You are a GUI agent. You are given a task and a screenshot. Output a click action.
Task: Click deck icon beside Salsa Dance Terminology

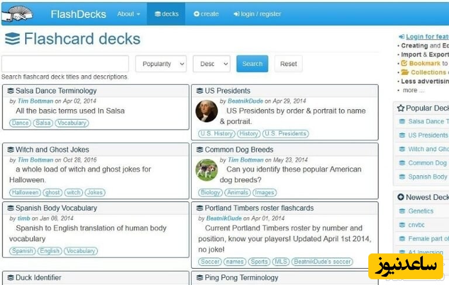tap(11, 91)
